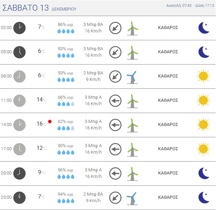Click the clock icon for 02:00

pos(19,28)
